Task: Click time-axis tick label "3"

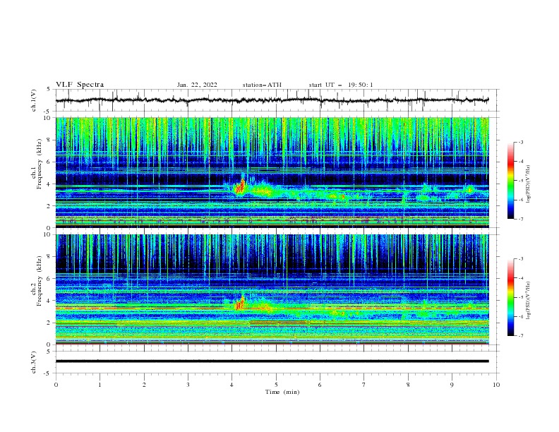Action: pos(188,385)
